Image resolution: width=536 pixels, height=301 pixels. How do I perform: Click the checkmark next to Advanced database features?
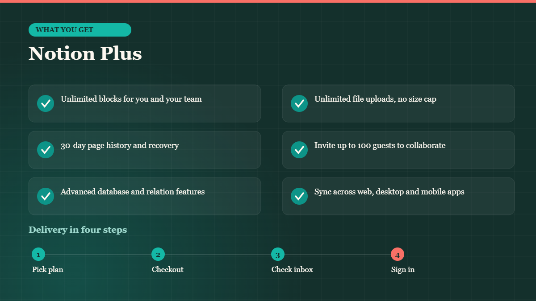pos(46,196)
